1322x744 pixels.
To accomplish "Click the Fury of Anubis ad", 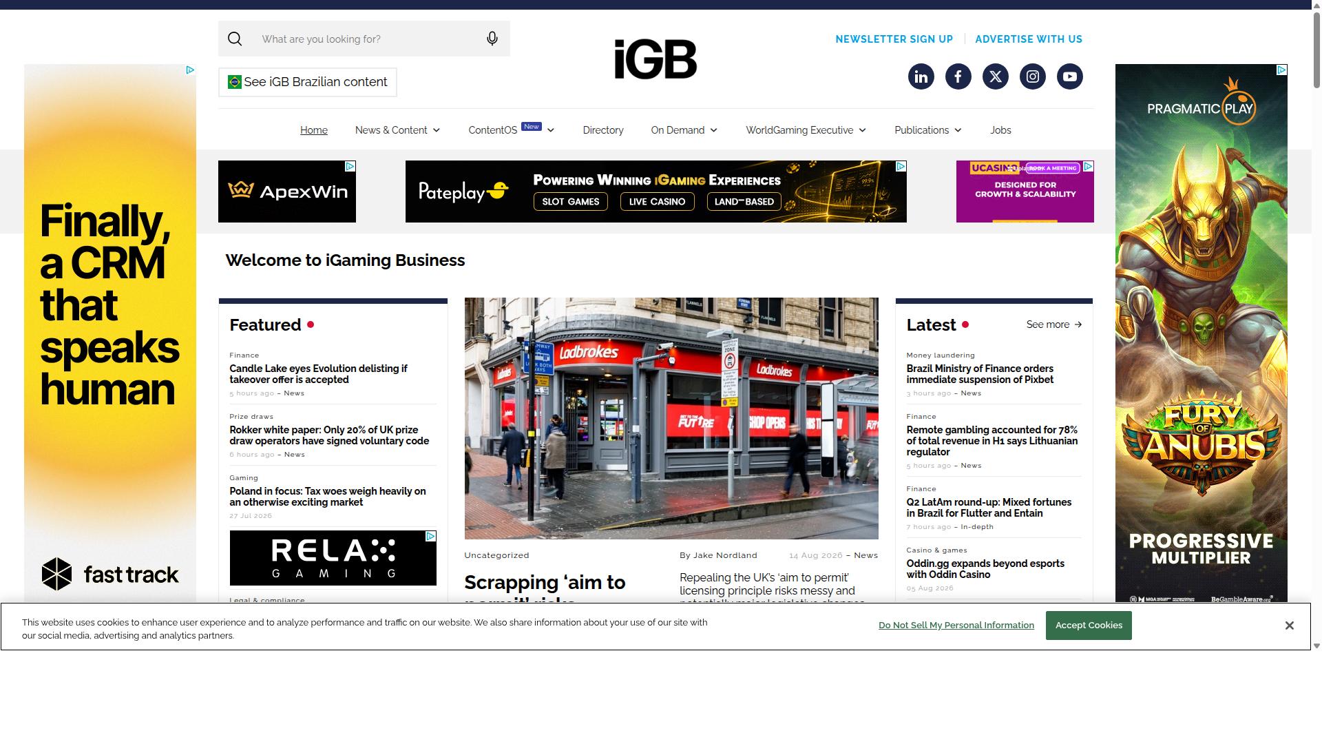I will (x=1202, y=333).
